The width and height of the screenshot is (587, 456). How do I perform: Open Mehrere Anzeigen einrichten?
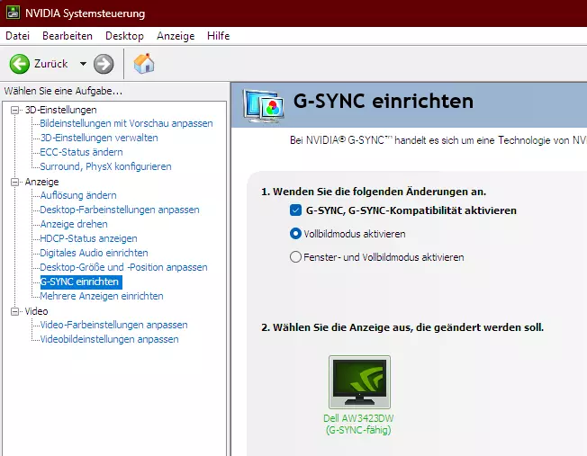pos(102,296)
